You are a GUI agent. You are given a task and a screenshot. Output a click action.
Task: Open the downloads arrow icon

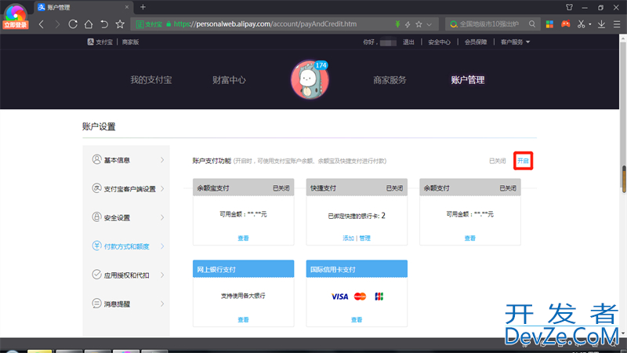601,24
